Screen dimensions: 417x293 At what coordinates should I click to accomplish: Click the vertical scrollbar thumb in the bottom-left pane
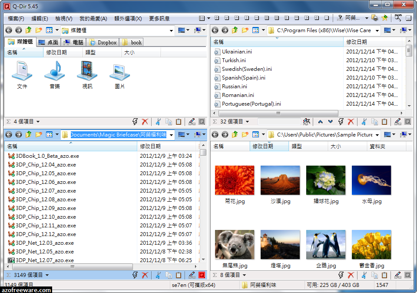click(203, 152)
